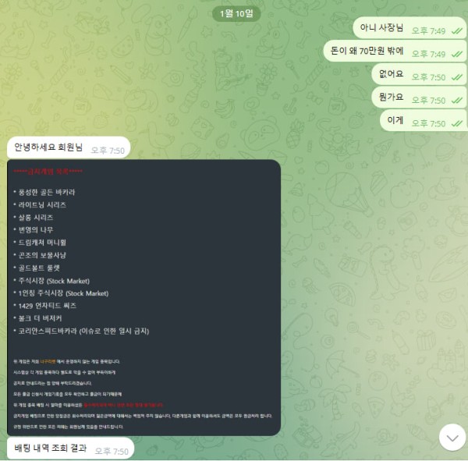Click the red '금지게임 목록' heading in image
The image size is (468, 461).
[48, 172]
